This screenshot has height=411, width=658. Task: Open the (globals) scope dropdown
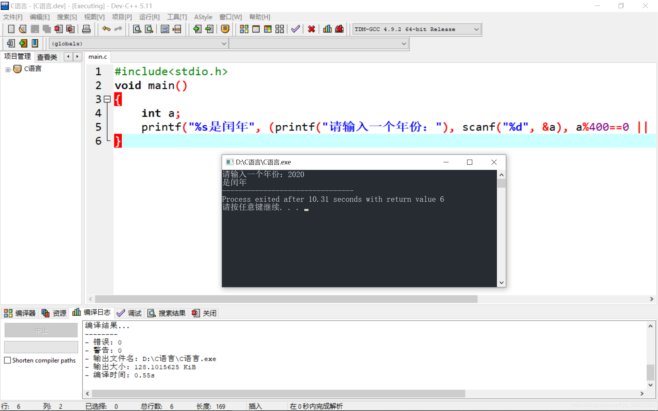pyautogui.click(x=223, y=44)
